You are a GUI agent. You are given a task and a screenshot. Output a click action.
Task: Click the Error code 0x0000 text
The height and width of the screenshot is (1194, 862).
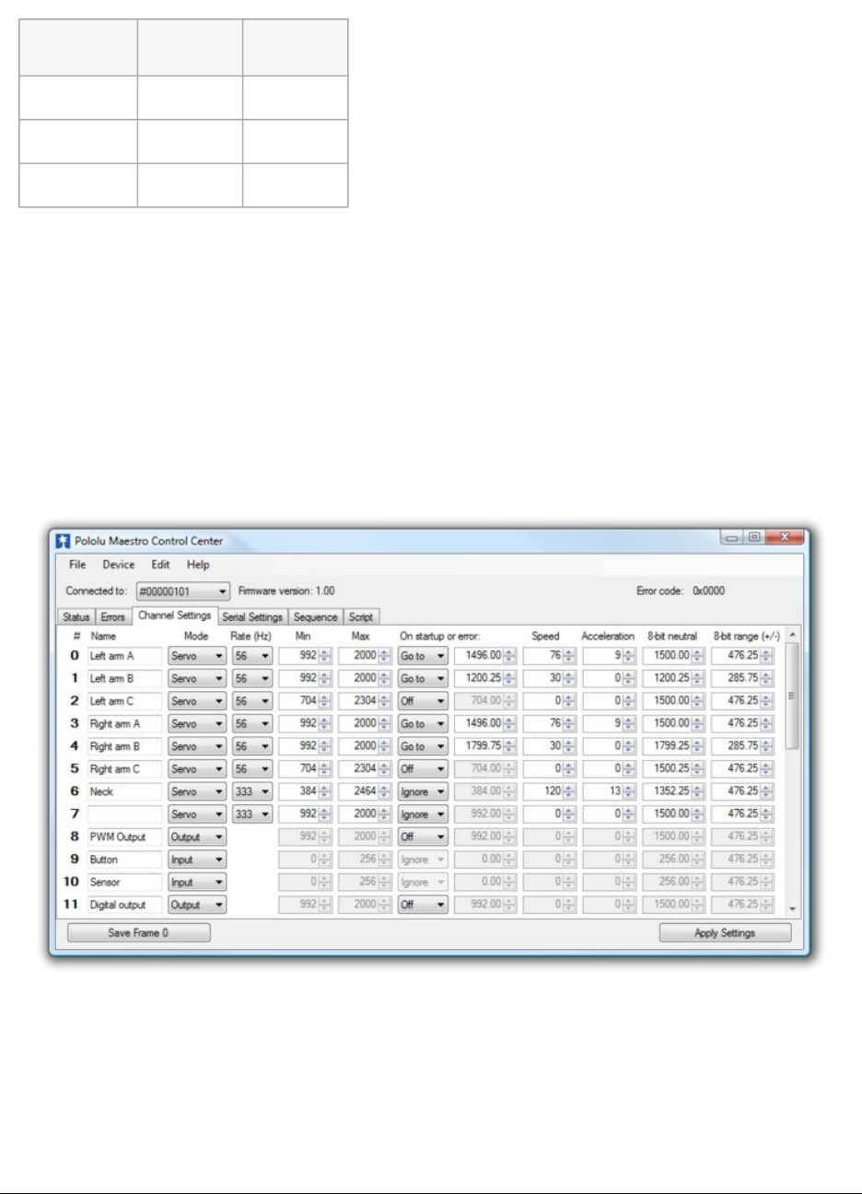(681, 591)
